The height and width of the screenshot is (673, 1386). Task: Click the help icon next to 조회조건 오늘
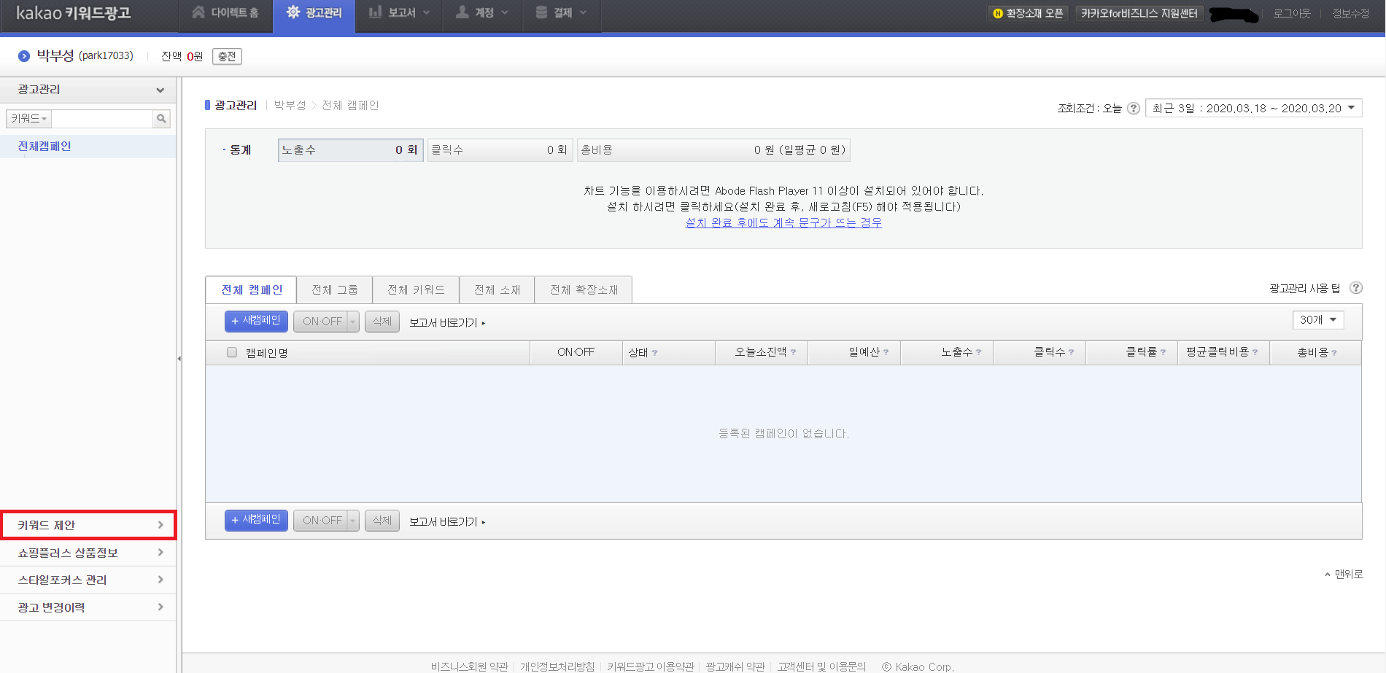click(x=1133, y=108)
